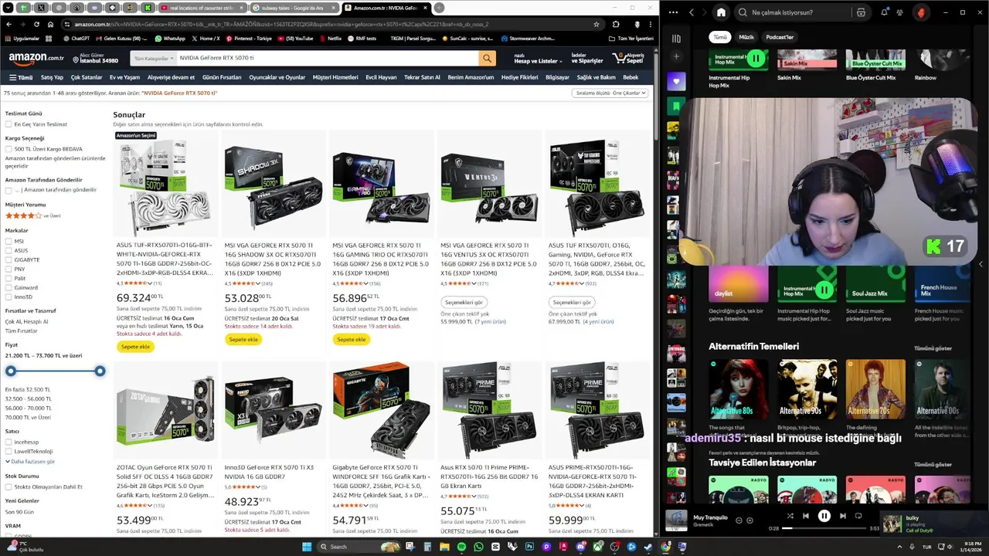
Task: Open Spotify friend activity icon
Action: click(x=899, y=12)
